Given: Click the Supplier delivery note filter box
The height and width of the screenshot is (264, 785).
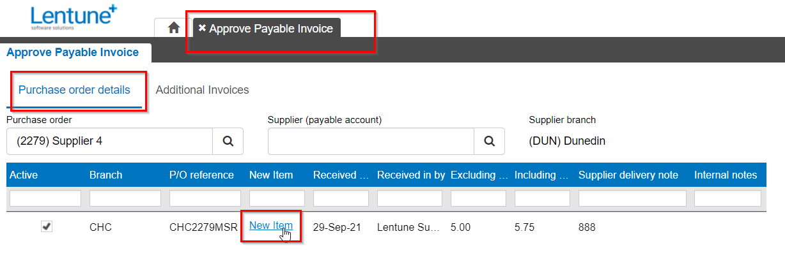Looking at the screenshot, I should point(632,198).
